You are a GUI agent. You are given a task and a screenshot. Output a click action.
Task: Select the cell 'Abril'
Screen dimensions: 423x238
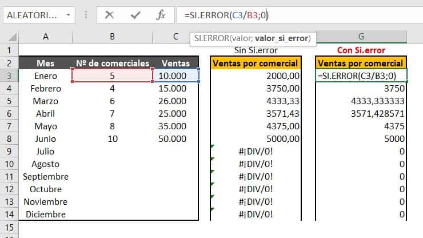tap(46, 113)
